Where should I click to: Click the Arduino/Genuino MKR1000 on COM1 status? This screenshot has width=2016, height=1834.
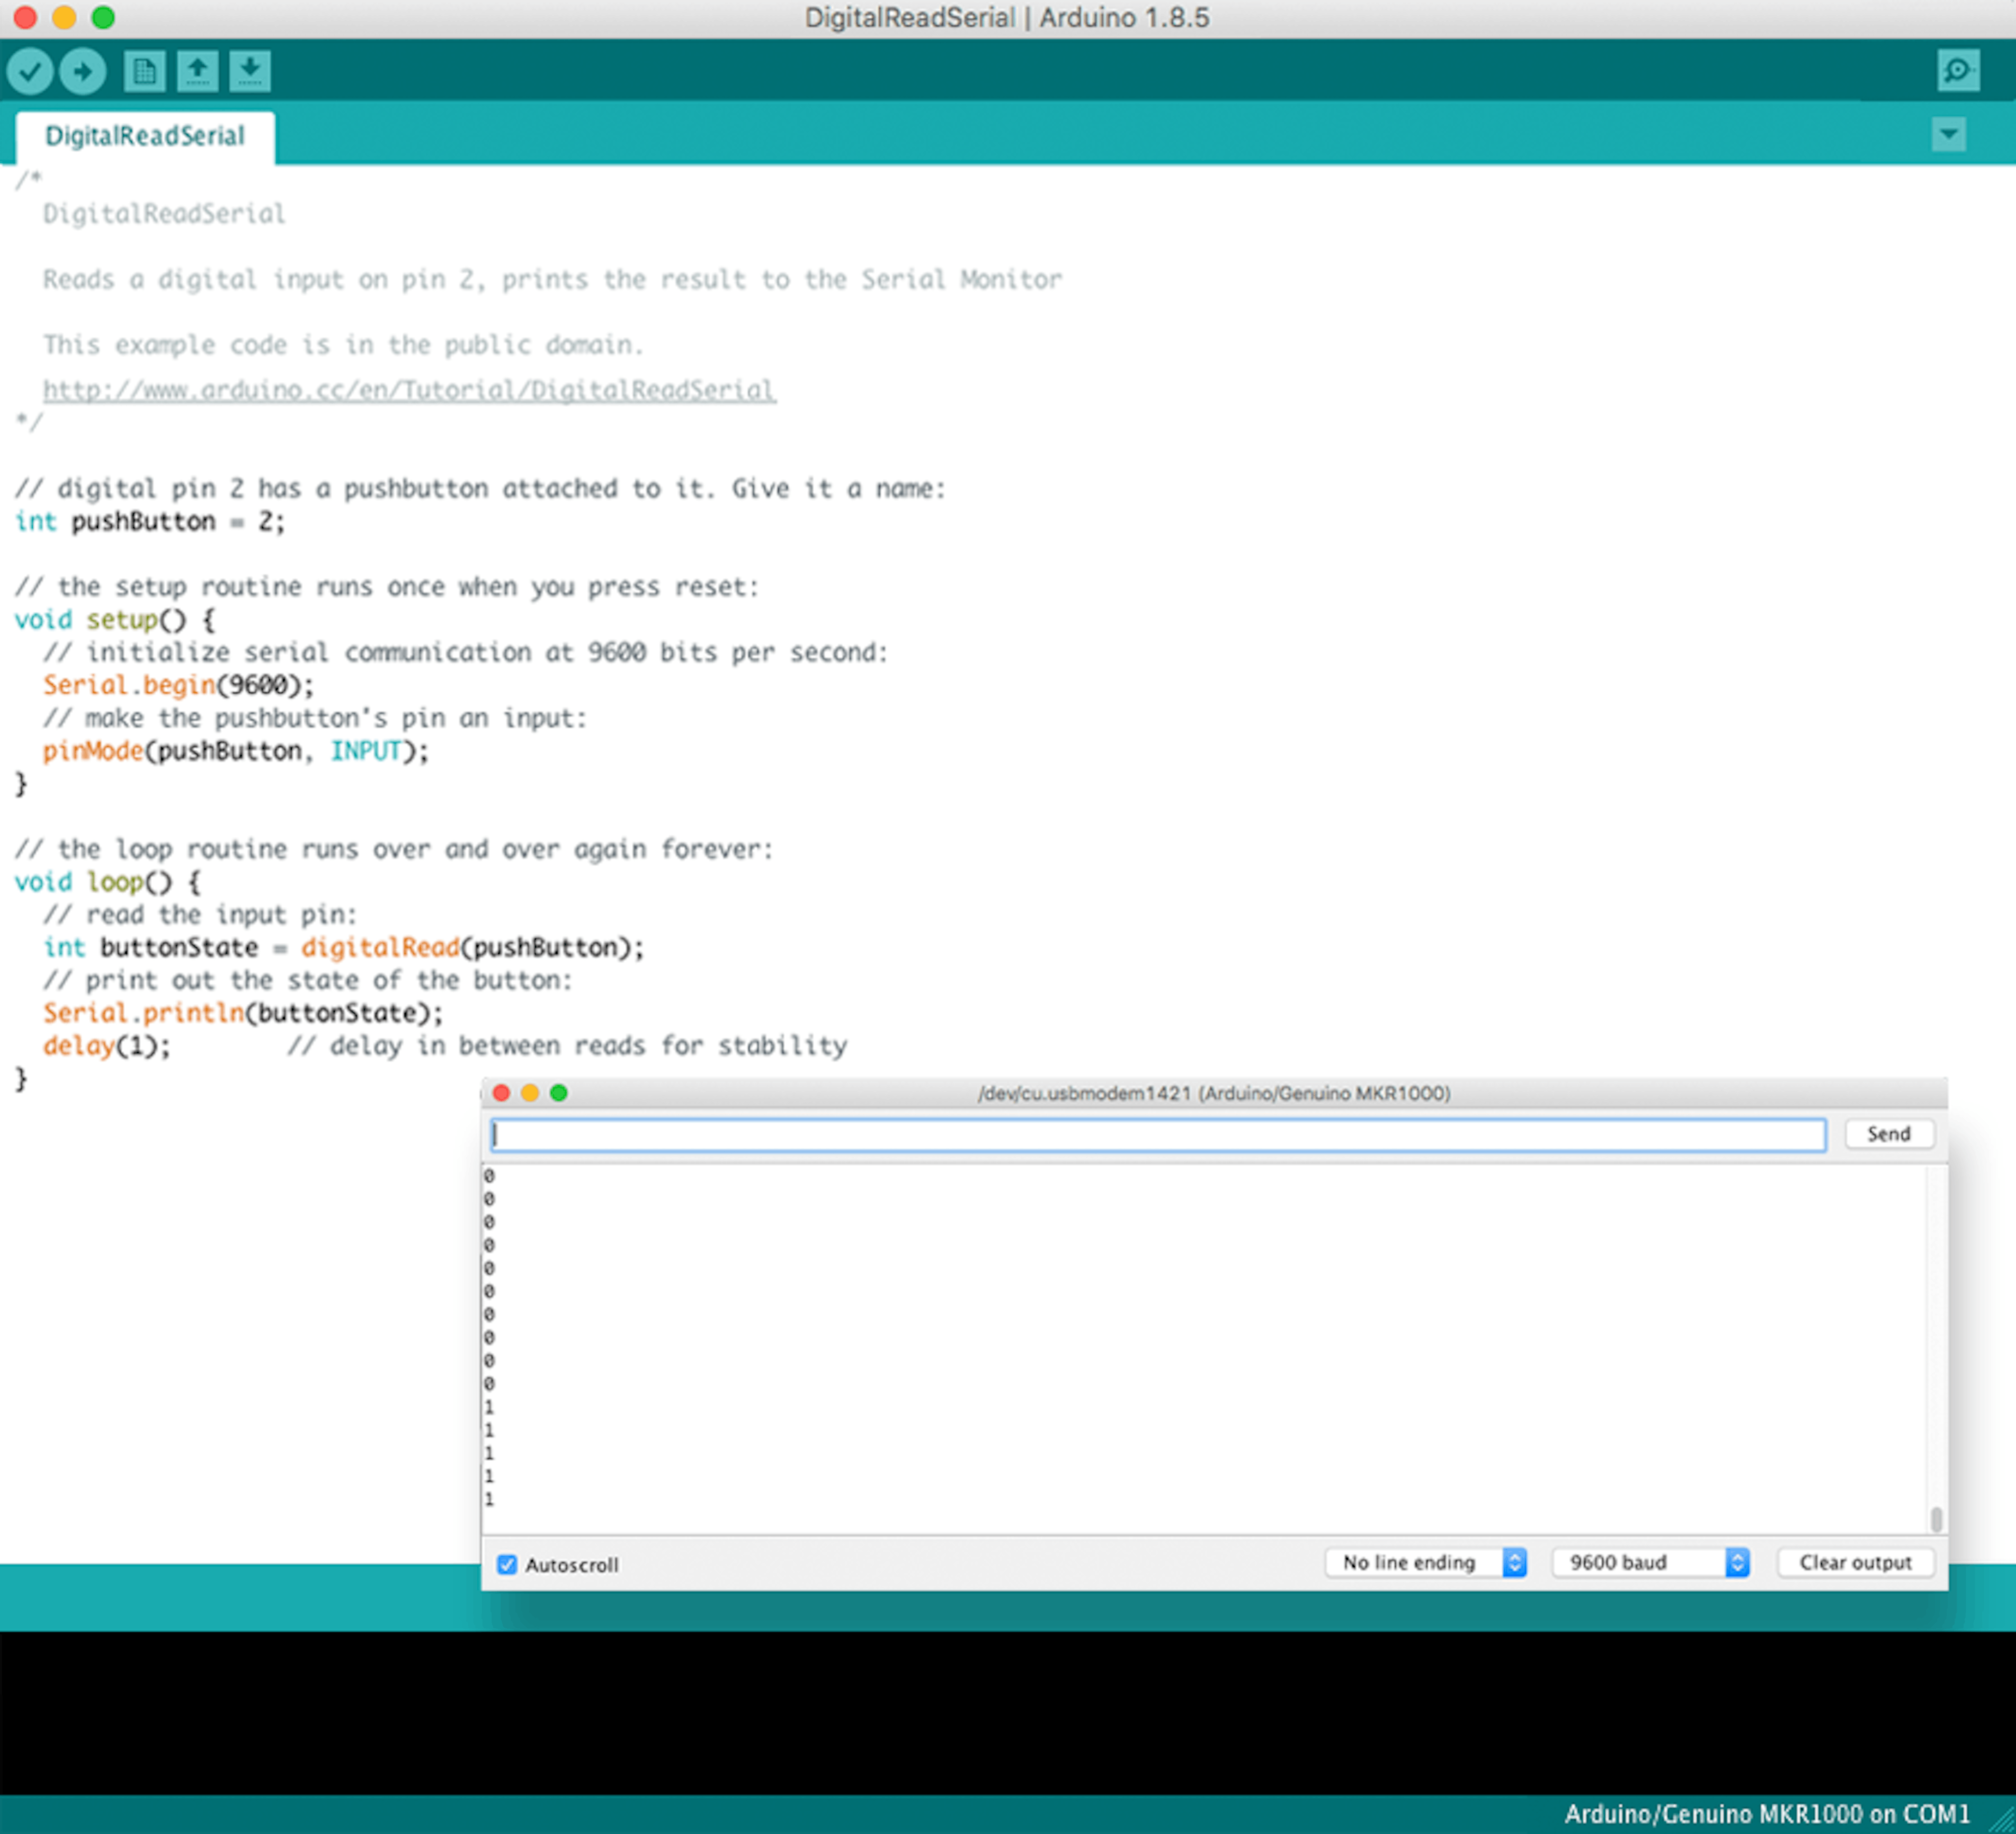(x=1767, y=1814)
